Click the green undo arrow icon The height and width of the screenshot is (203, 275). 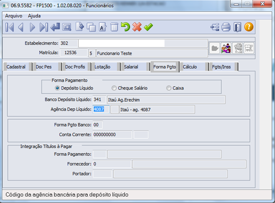(126, 27)
